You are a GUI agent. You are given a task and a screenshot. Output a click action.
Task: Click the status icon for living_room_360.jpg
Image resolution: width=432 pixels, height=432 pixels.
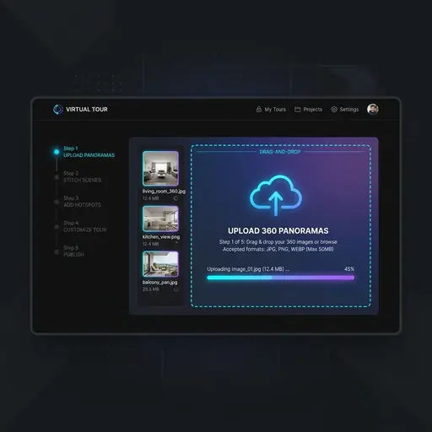175,198
